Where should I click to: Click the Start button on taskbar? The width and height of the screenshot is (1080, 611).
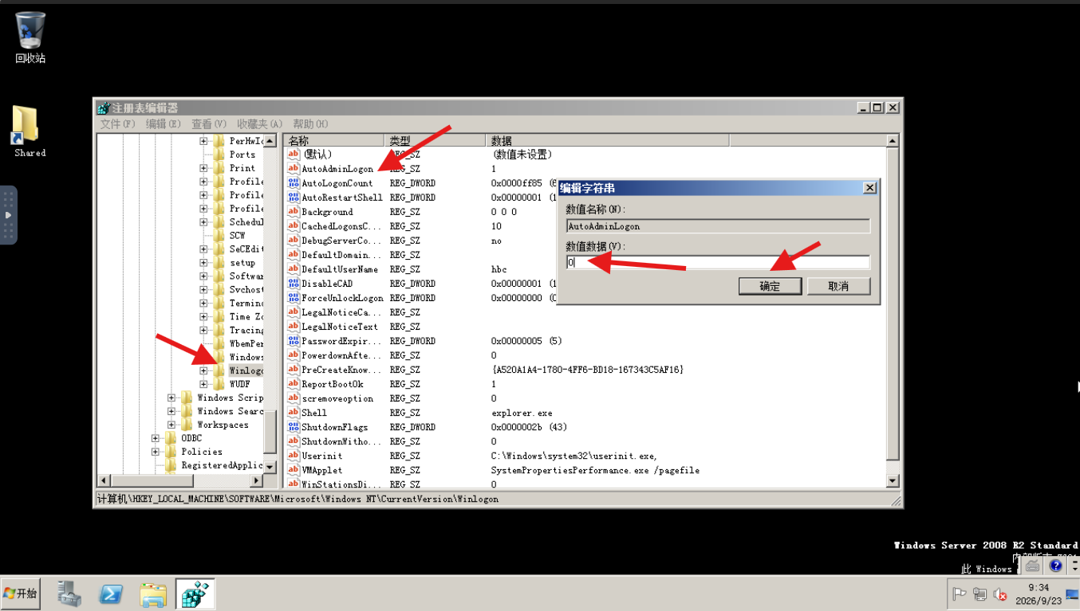coord(21,593)
